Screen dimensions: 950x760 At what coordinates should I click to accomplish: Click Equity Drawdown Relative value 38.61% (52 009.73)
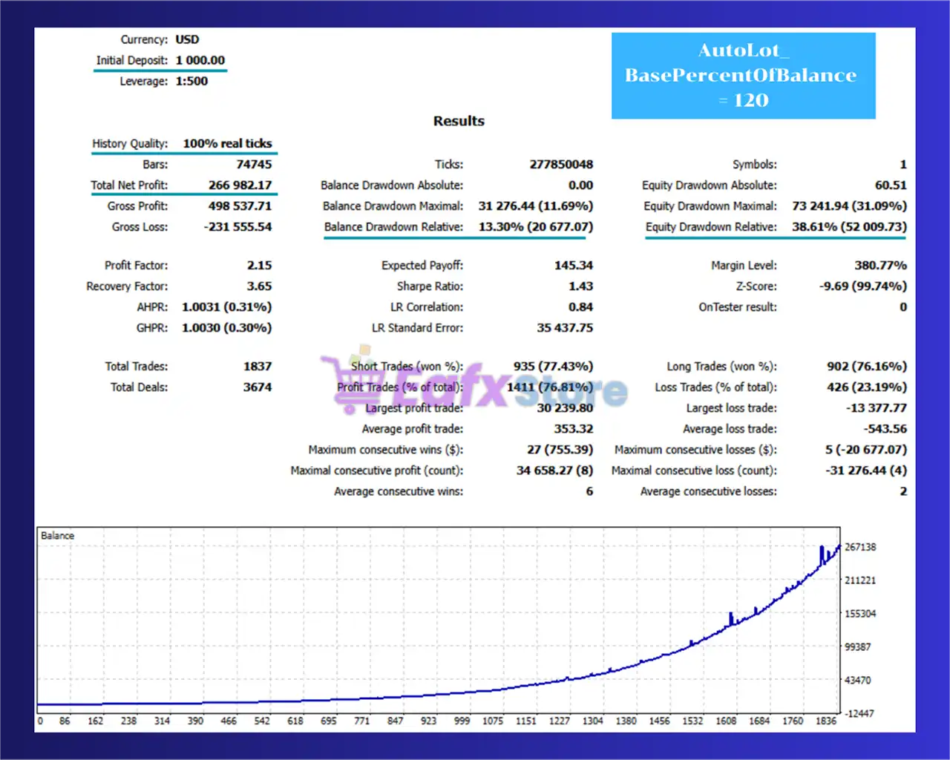(850, 226)
